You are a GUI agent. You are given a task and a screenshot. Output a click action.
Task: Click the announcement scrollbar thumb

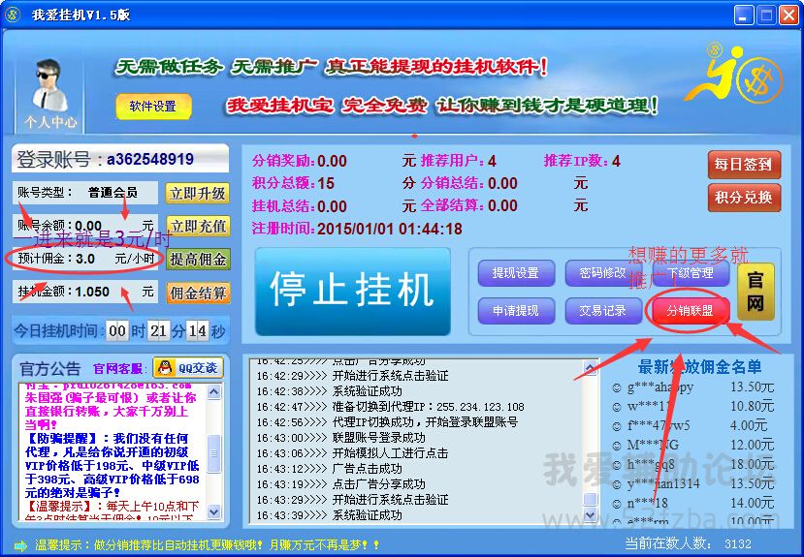pyautogui.click(x=213, y=453)
